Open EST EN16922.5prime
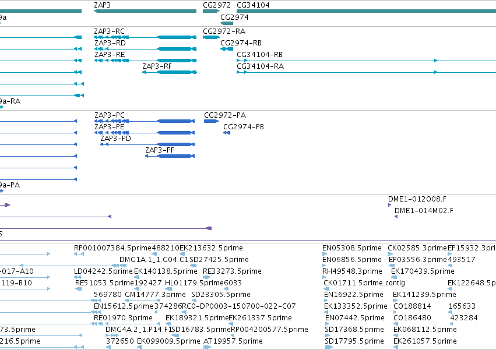496x350 pixels. coord(354,295)
